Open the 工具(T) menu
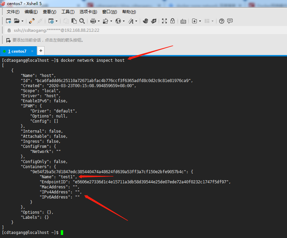Screen dimensions: 287x238 click(68, 12)
